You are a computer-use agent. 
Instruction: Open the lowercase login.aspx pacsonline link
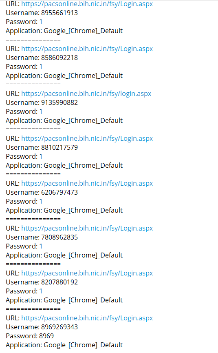point(86,93)
